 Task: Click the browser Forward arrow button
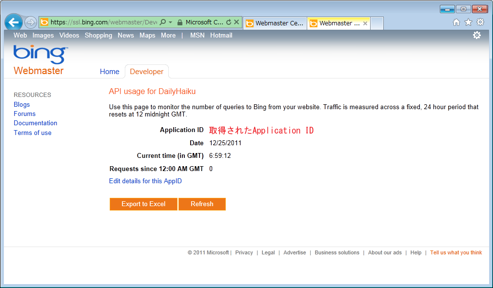pyautogui.click(x=31, y=22)
